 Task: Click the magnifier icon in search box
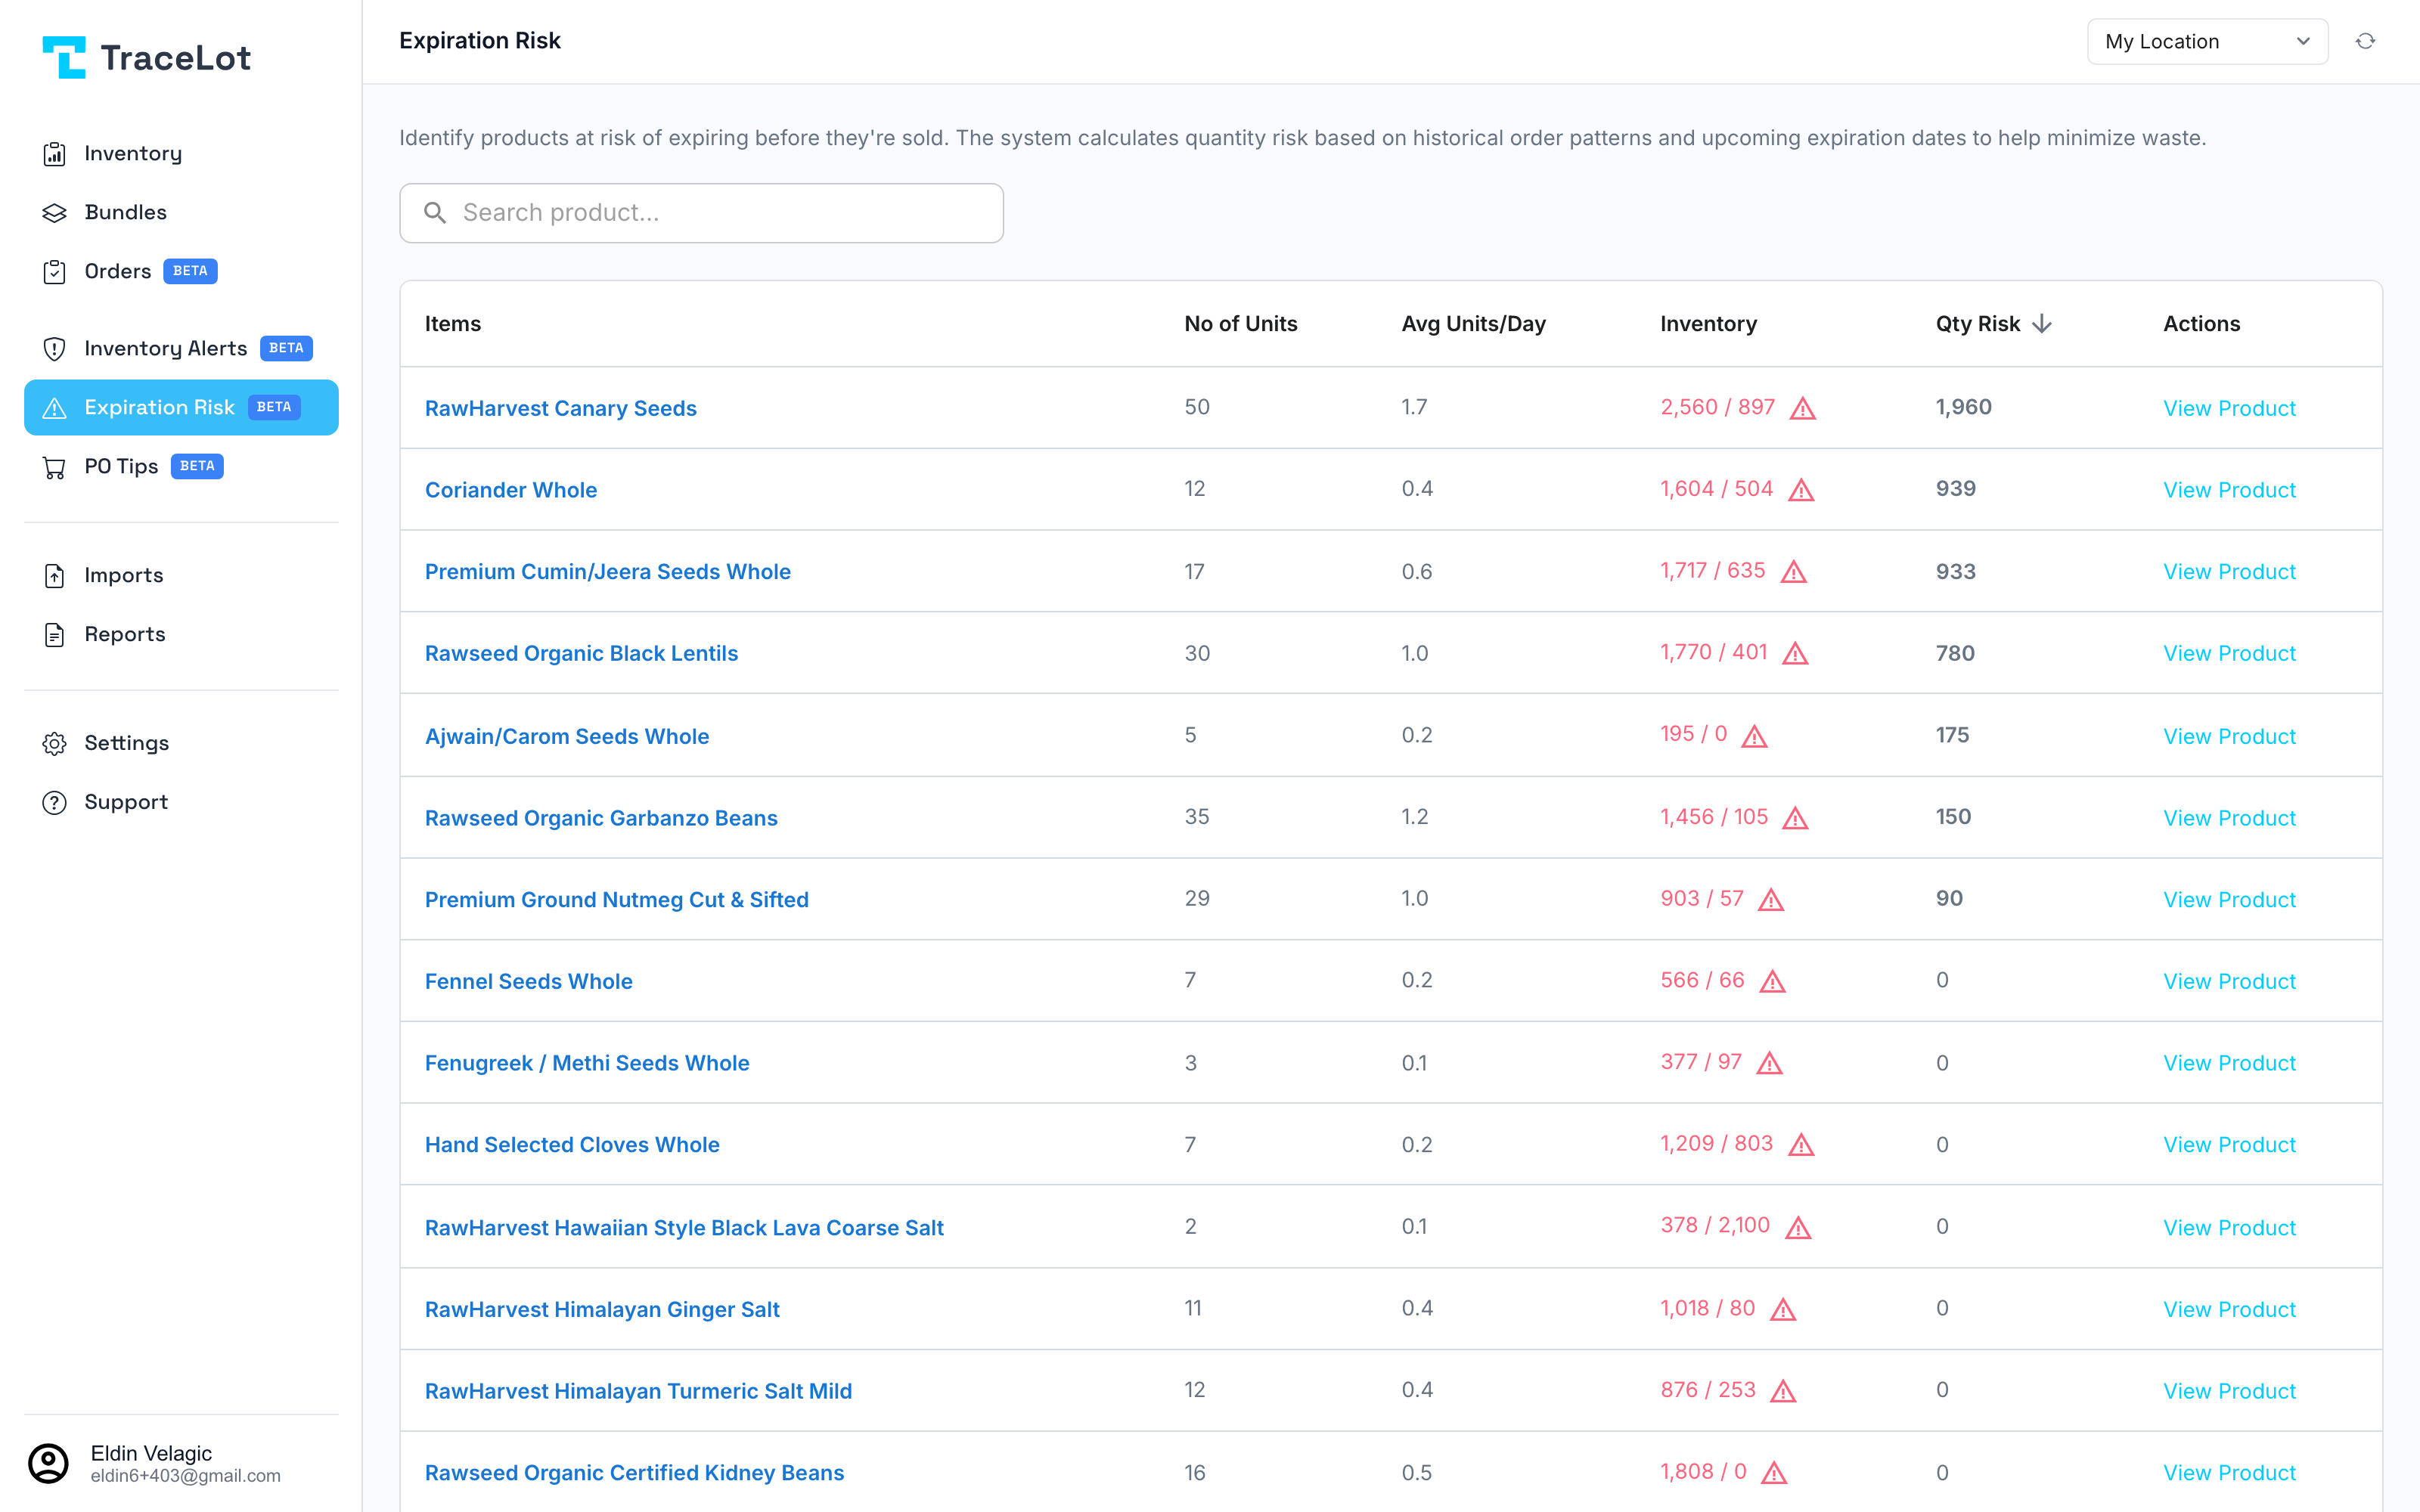[x=435, y=213]
